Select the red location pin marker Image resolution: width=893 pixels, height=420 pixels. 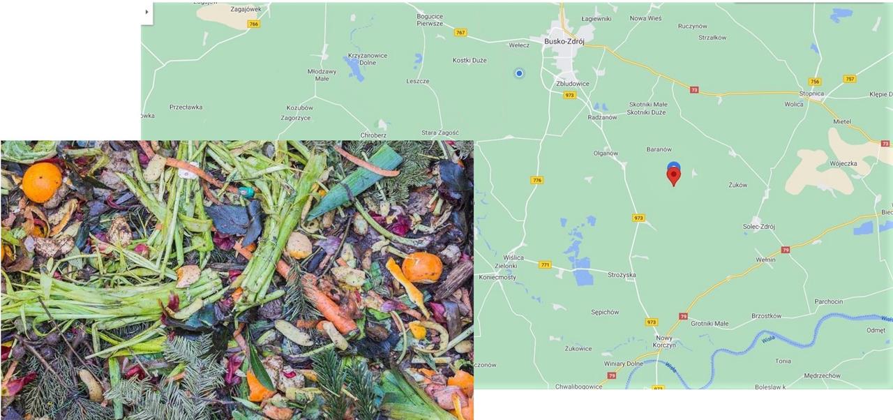[673, 176]
